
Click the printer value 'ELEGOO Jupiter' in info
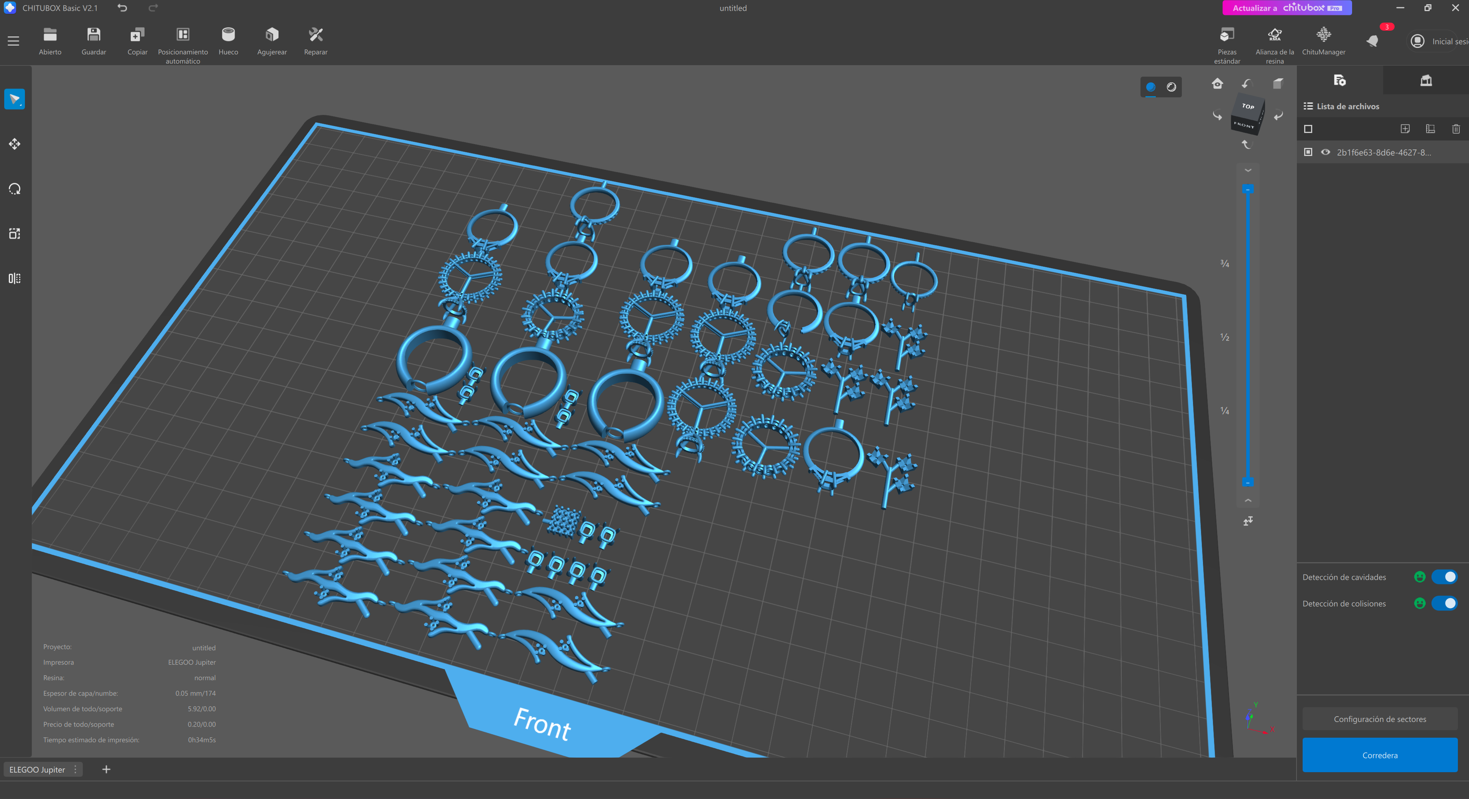coord(192,662)
